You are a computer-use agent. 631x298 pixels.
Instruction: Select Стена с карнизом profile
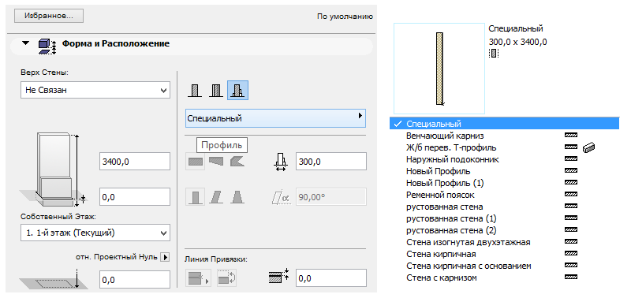(504, 278)
